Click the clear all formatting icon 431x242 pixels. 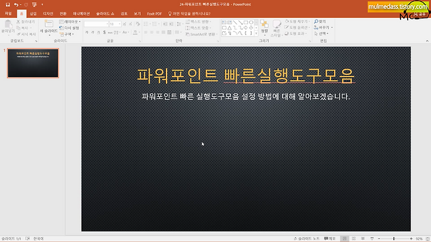tap(138, 24)
